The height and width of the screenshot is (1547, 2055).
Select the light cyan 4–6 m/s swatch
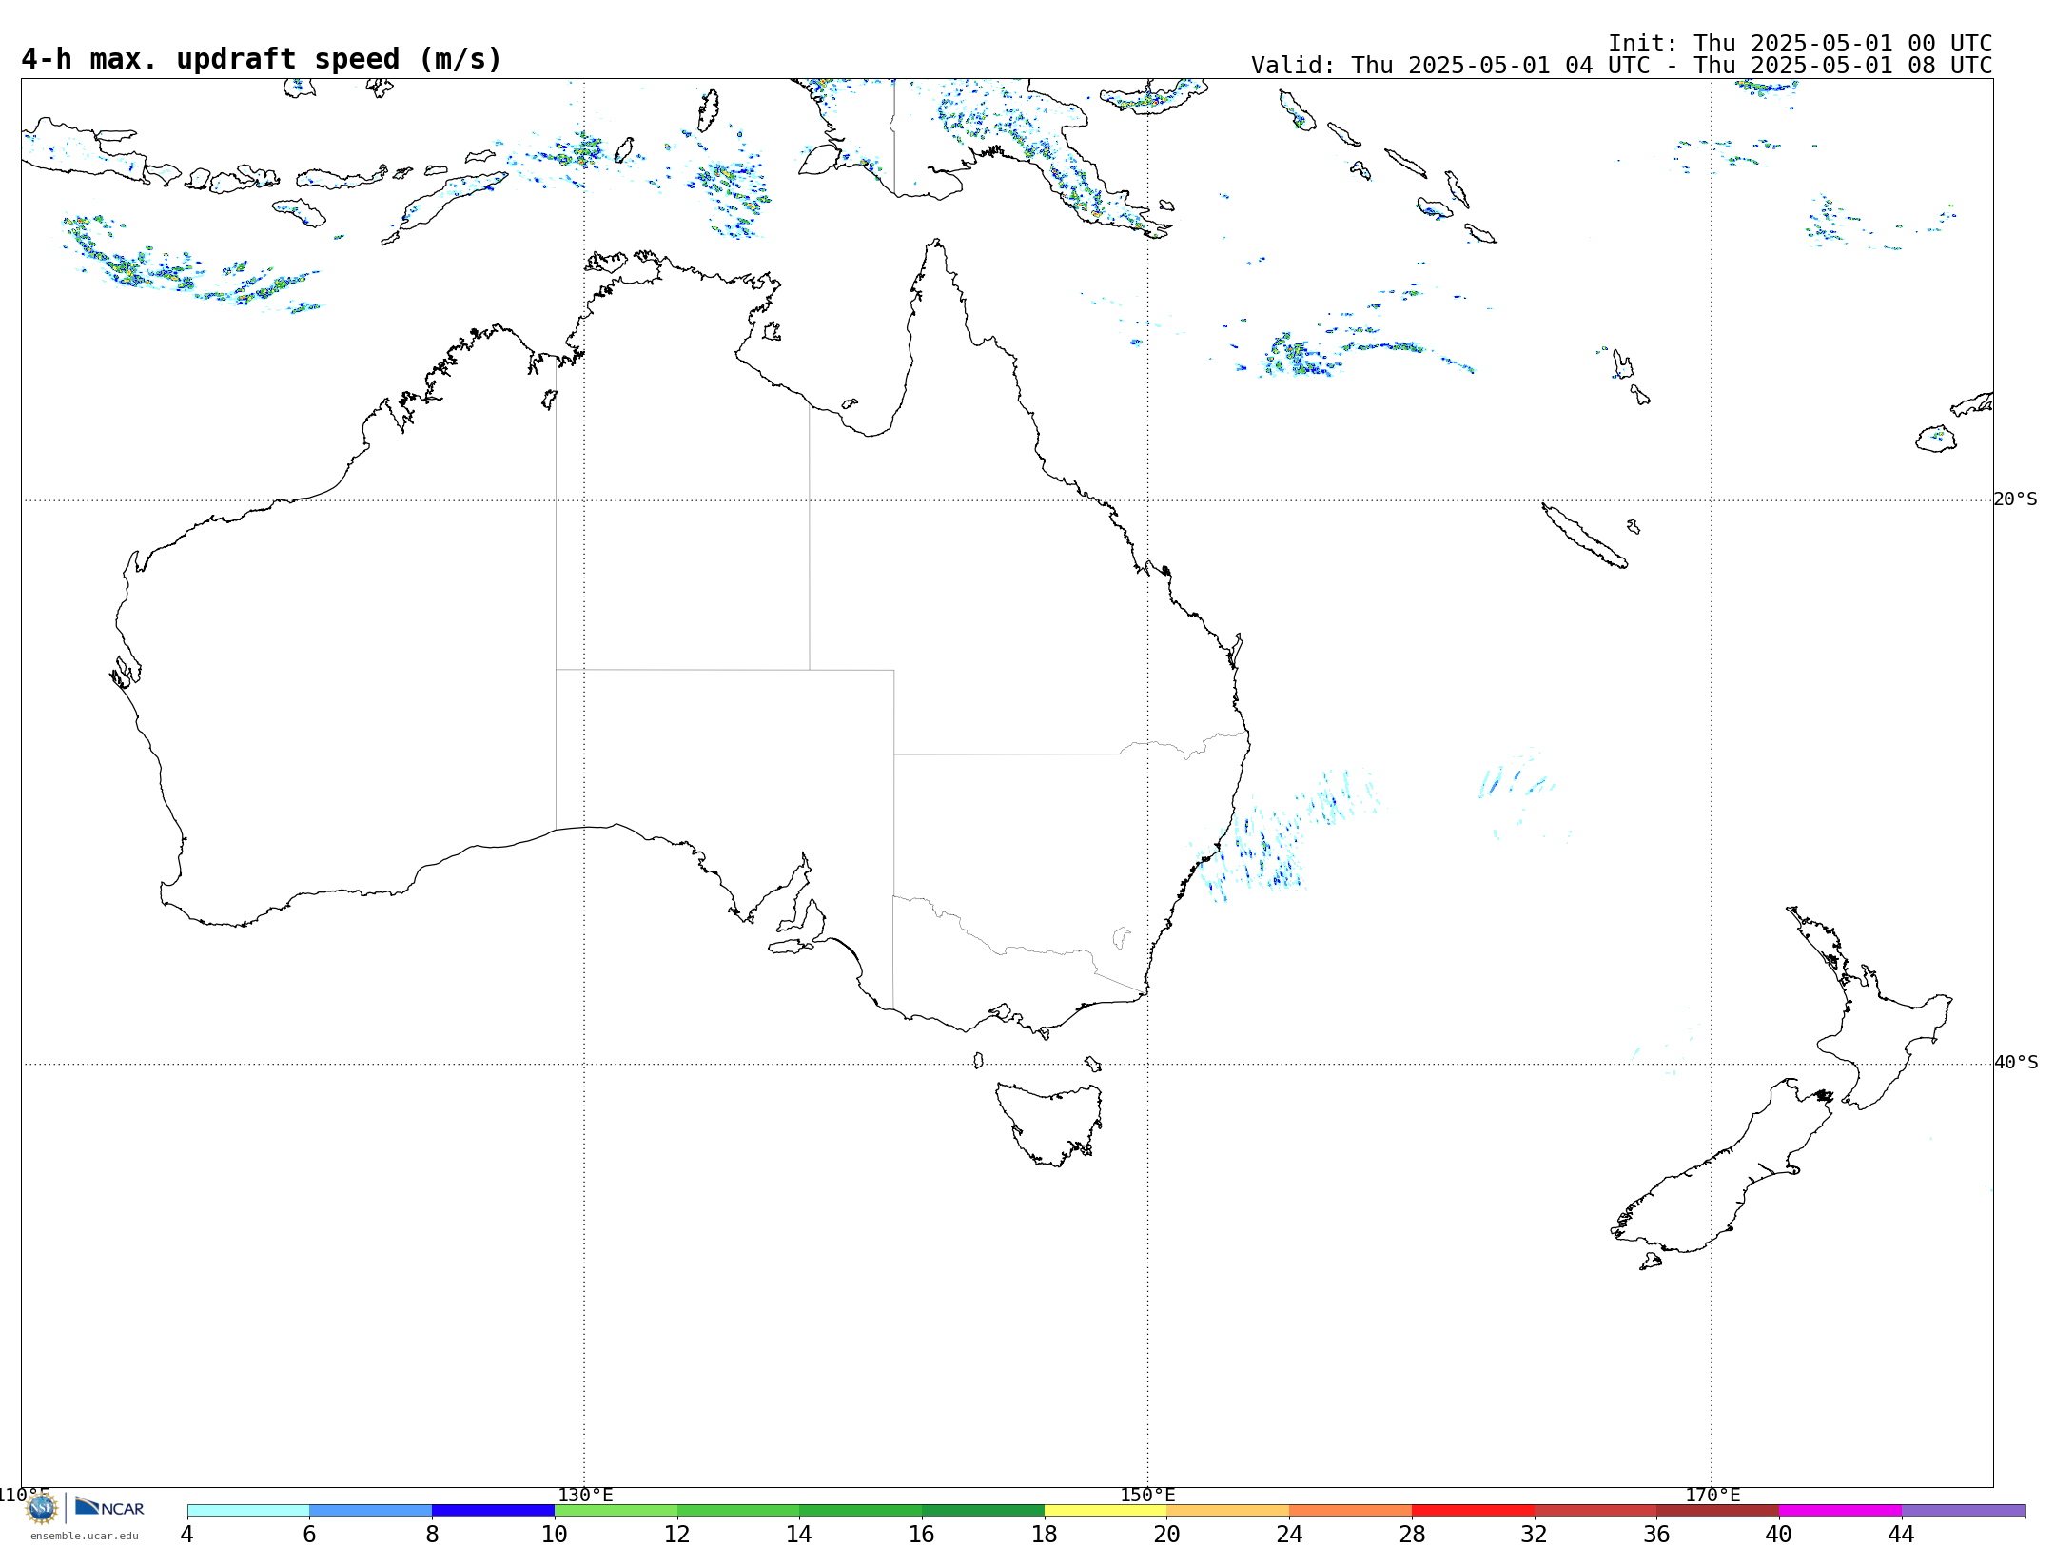tap(248, 1511)
